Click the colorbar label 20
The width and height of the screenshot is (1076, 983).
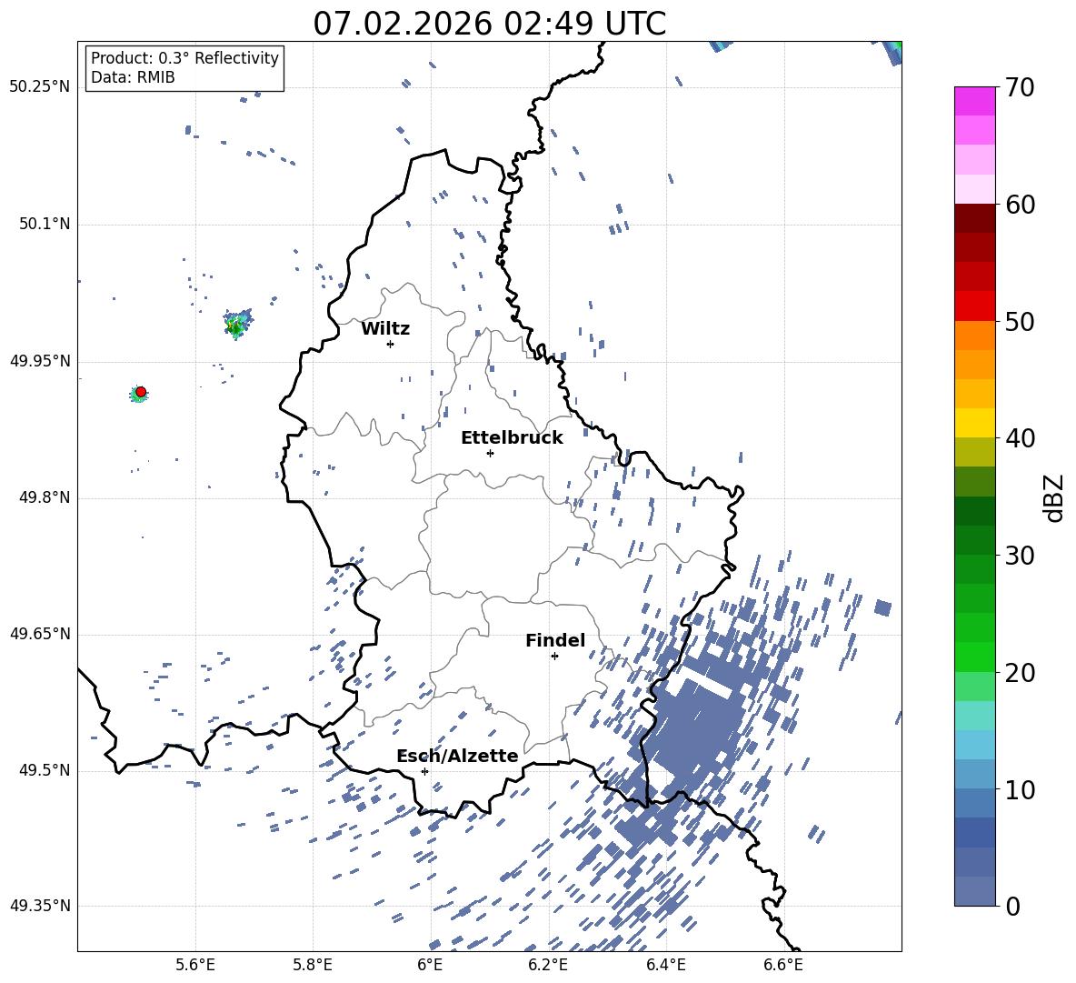click(1020, 673)
